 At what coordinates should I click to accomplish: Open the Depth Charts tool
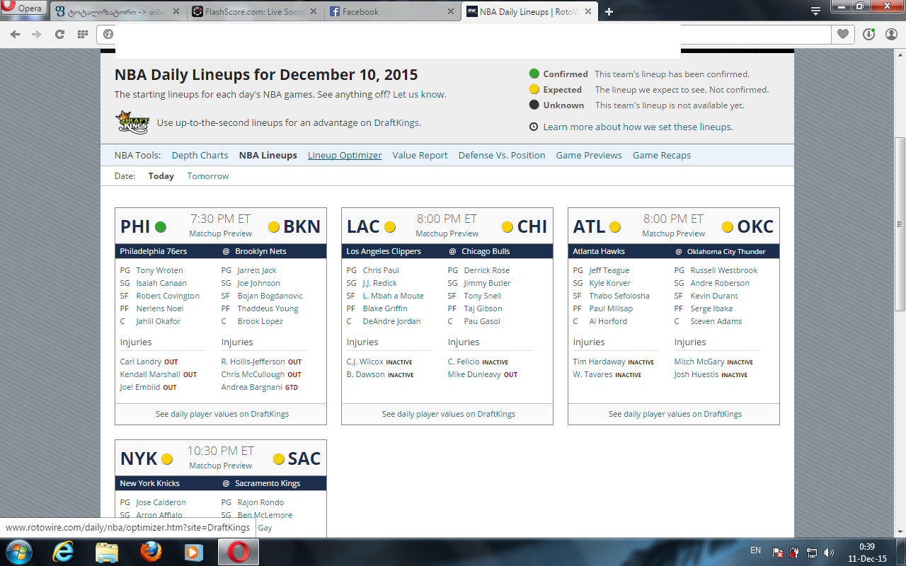(200, 156)
